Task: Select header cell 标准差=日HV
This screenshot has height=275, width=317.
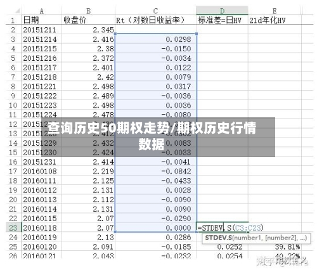Action: coord(223,20)
